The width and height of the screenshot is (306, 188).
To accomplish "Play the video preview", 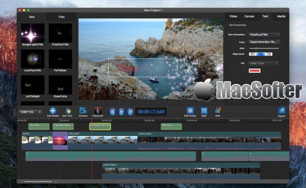I will (x=121, y=112).
